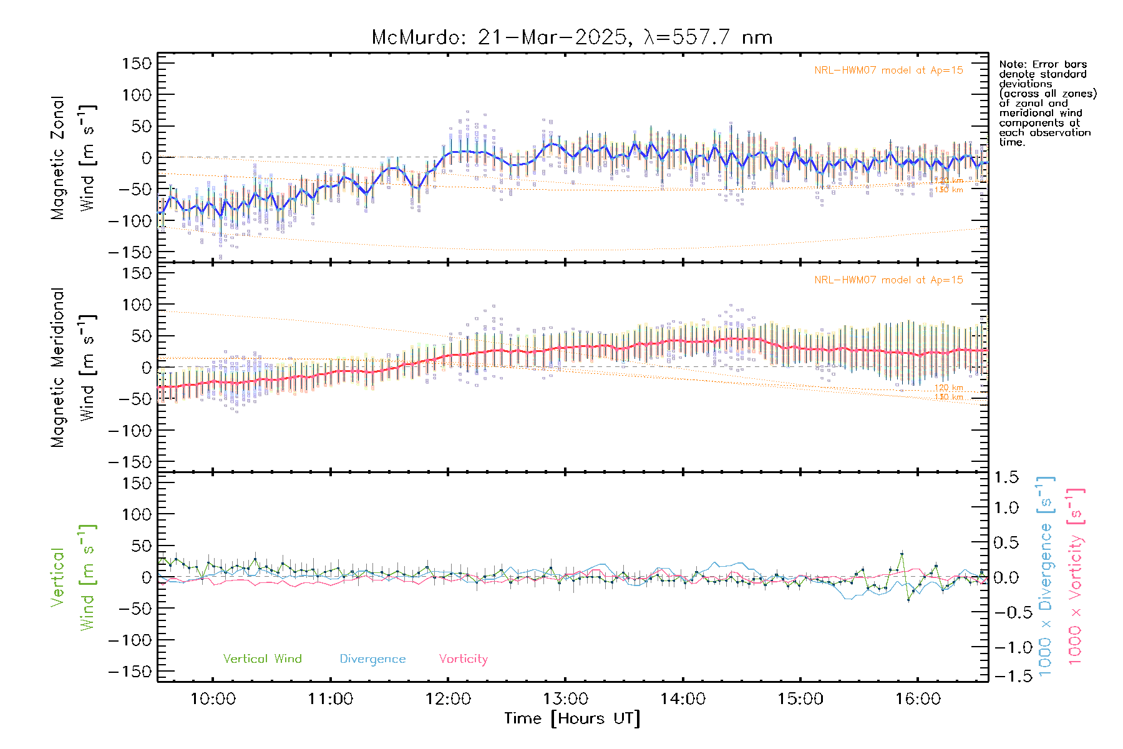This screenshot has height=749, width=1123.
Task: Click the 1000 x Vorticity right axis title
Action: pos(1075,577)
